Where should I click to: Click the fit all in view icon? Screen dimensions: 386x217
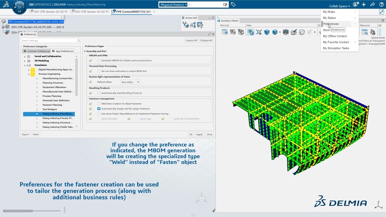[259, 32]
